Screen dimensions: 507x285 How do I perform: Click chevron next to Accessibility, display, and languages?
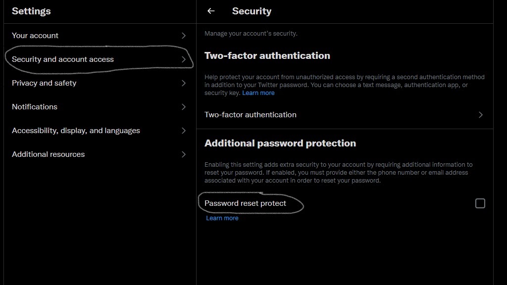[184, 131]
